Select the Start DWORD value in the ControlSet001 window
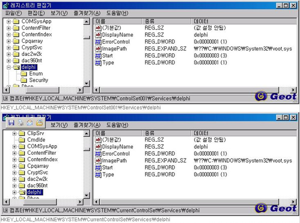The height and width of the screenshot is (223, 300). pos(108,56)
